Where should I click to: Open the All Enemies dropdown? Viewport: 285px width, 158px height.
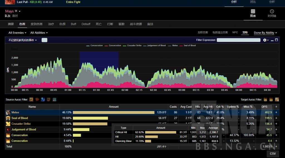pyautogui.click(x=18, y=33)
